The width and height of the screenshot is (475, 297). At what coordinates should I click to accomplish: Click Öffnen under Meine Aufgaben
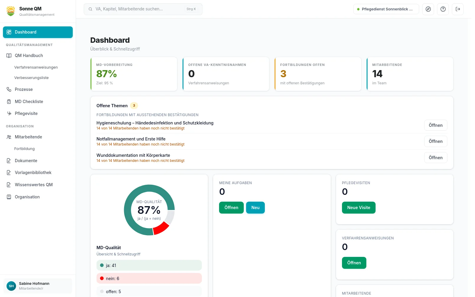pos(231,208)
